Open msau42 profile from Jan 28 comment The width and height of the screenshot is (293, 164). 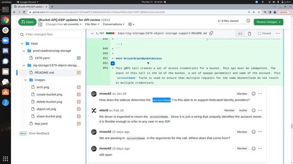click(105, 93)
